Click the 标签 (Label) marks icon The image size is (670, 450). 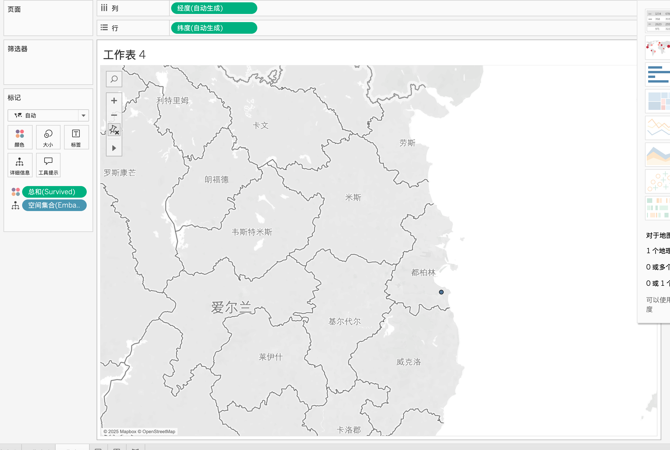(76, 137)
